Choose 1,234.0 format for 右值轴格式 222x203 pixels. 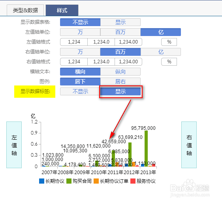coord(101,62)
